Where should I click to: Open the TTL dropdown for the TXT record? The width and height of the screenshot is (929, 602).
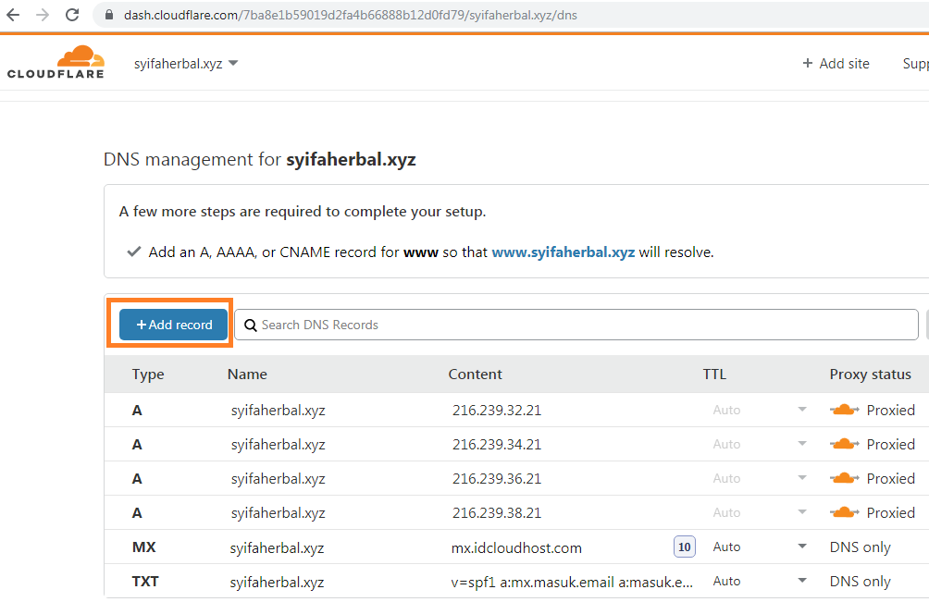point(802,581)
